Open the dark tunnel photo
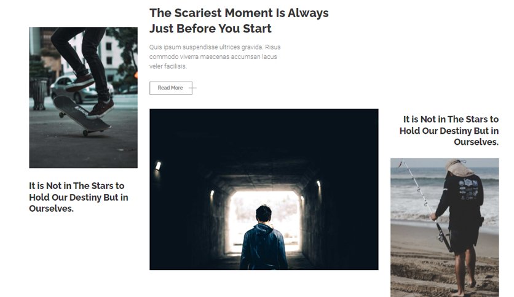 coord(264,190)
